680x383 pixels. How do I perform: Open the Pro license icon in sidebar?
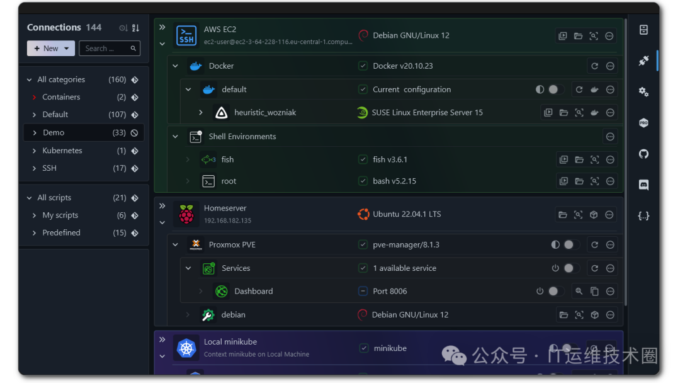[x=643, y=123]
